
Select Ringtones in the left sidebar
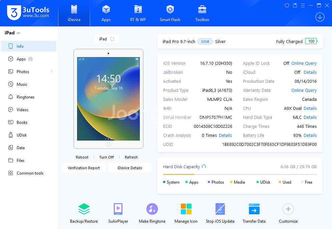pos(26,97)
